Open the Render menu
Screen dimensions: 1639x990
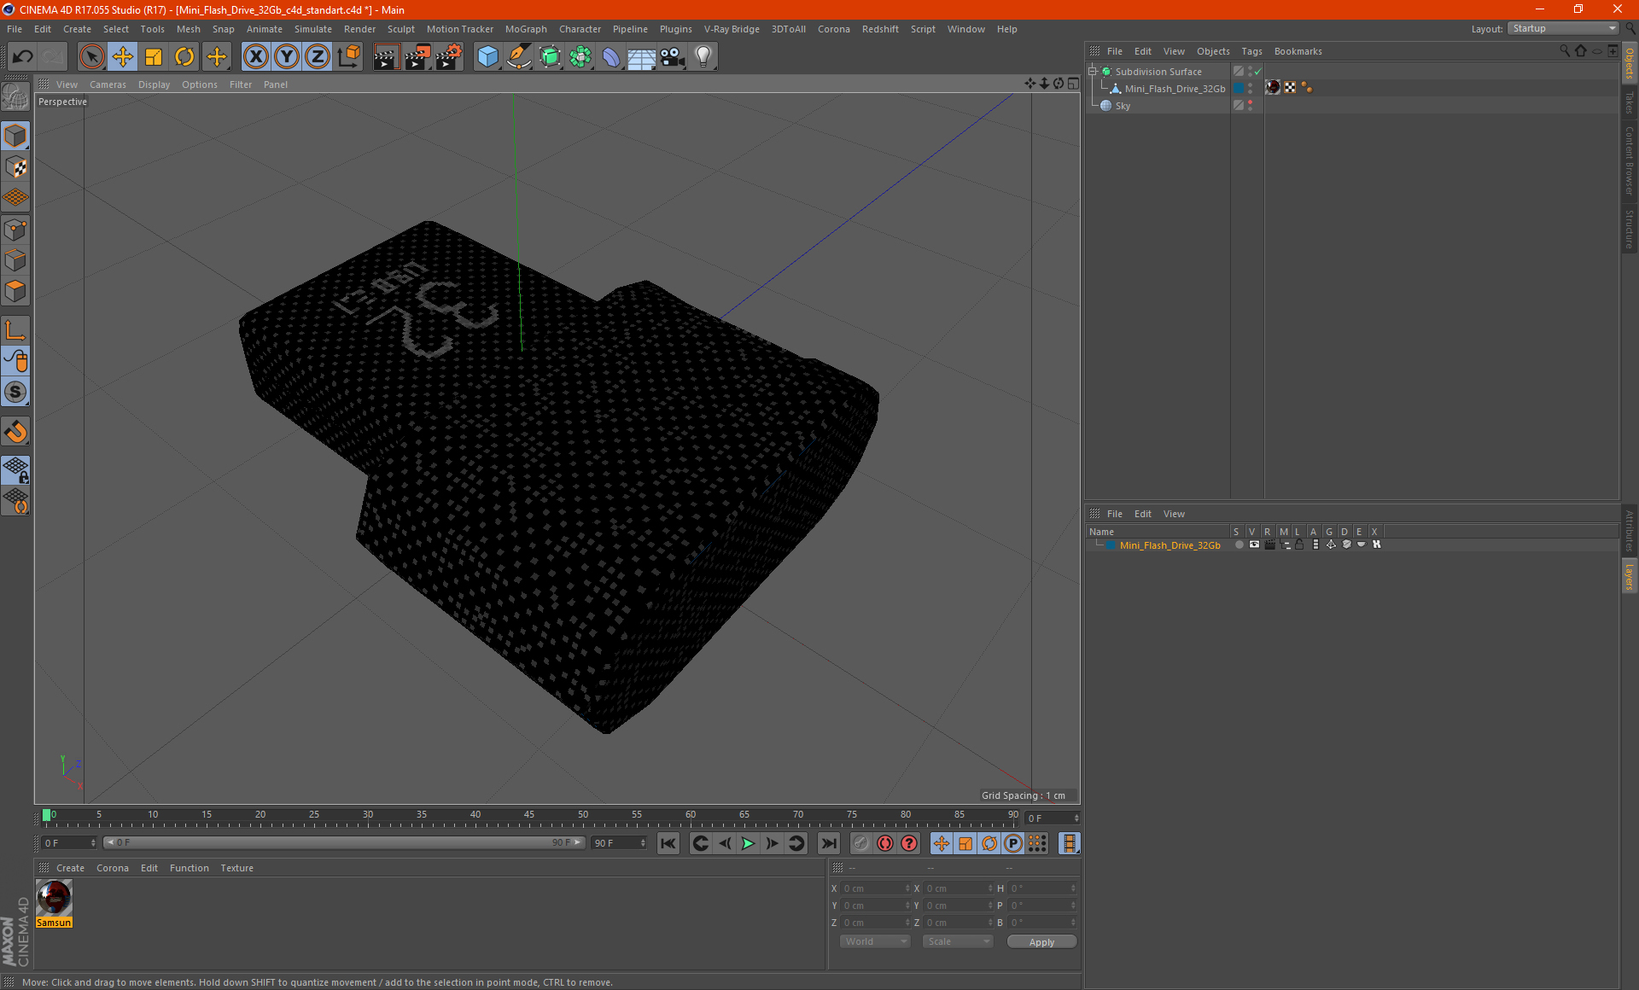click(x=359, y=29)
